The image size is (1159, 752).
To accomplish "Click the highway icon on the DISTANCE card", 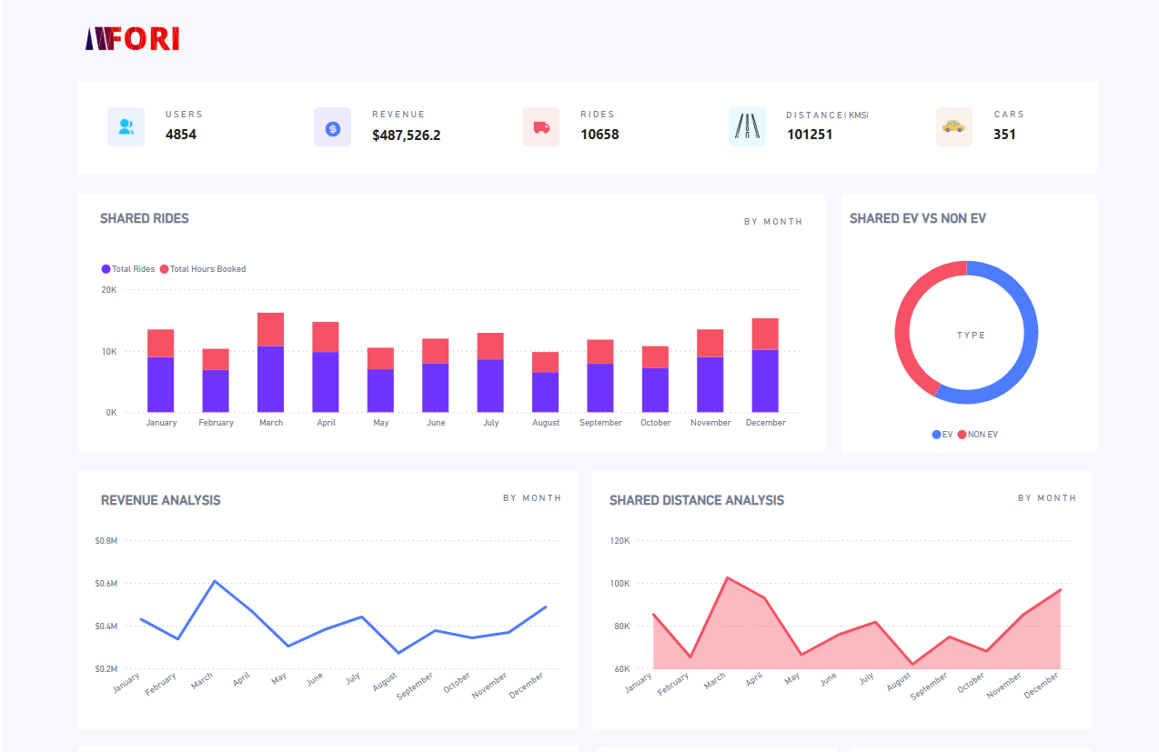I will 747,126.
